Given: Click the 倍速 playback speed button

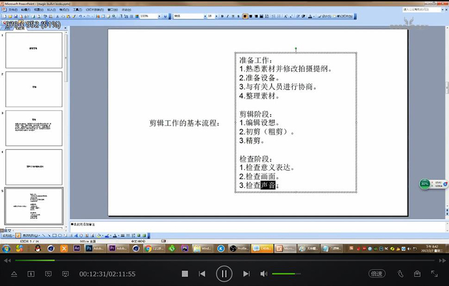Looking at the screenshot, I should click(376, 274).
